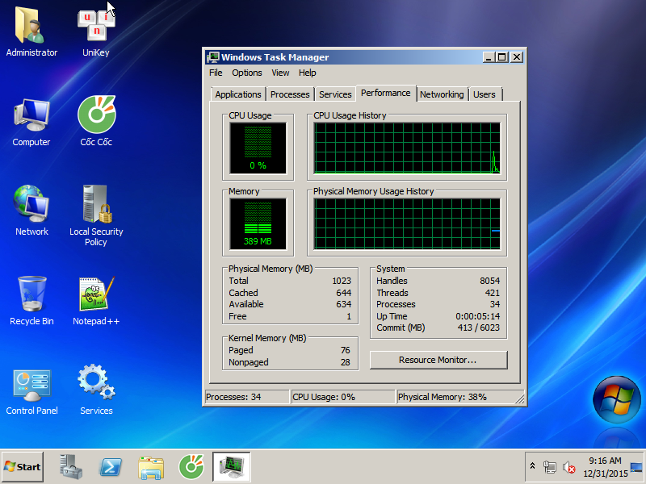Click the Up Time value 0:00:05:14

pyautogui.click(x=478, y=316)
